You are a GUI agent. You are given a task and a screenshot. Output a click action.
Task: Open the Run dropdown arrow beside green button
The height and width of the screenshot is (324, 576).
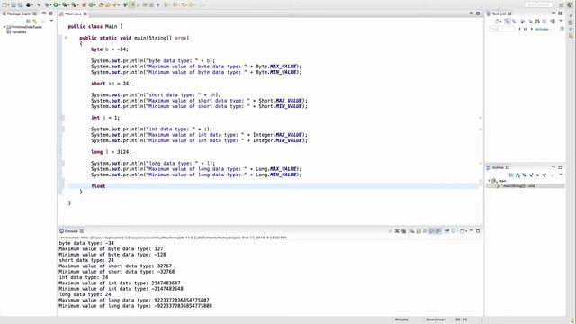point(60,5)
